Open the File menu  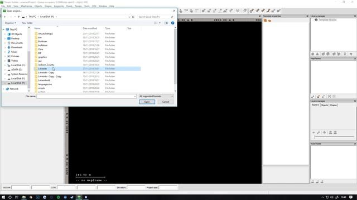tap(3, 6)
